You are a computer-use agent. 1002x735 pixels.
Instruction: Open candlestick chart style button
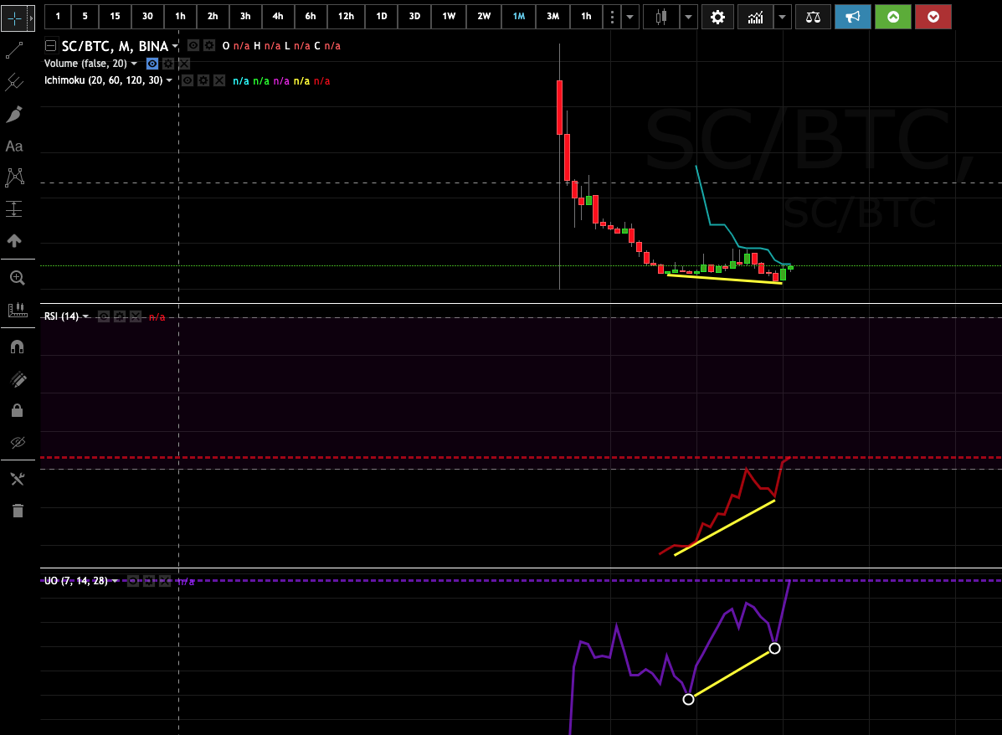(x=661, y=17)
